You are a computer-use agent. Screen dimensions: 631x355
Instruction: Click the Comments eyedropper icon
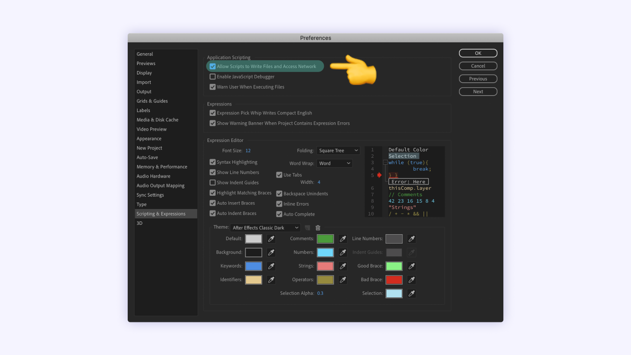click(343, 239)
